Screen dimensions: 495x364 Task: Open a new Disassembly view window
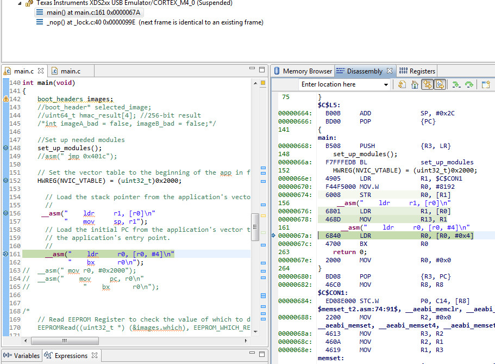click(x=485, y=84)
